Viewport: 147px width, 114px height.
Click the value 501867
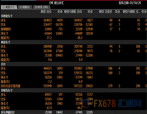(78, 68)
